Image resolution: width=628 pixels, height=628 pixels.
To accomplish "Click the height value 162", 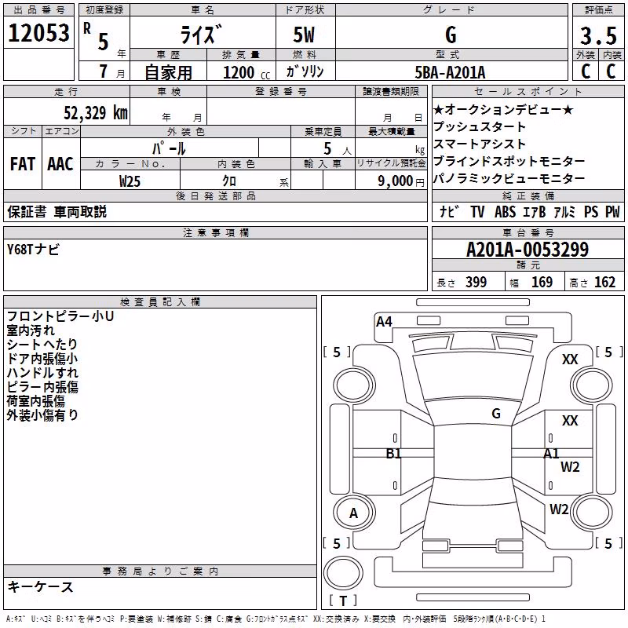I will click(604, 282).
